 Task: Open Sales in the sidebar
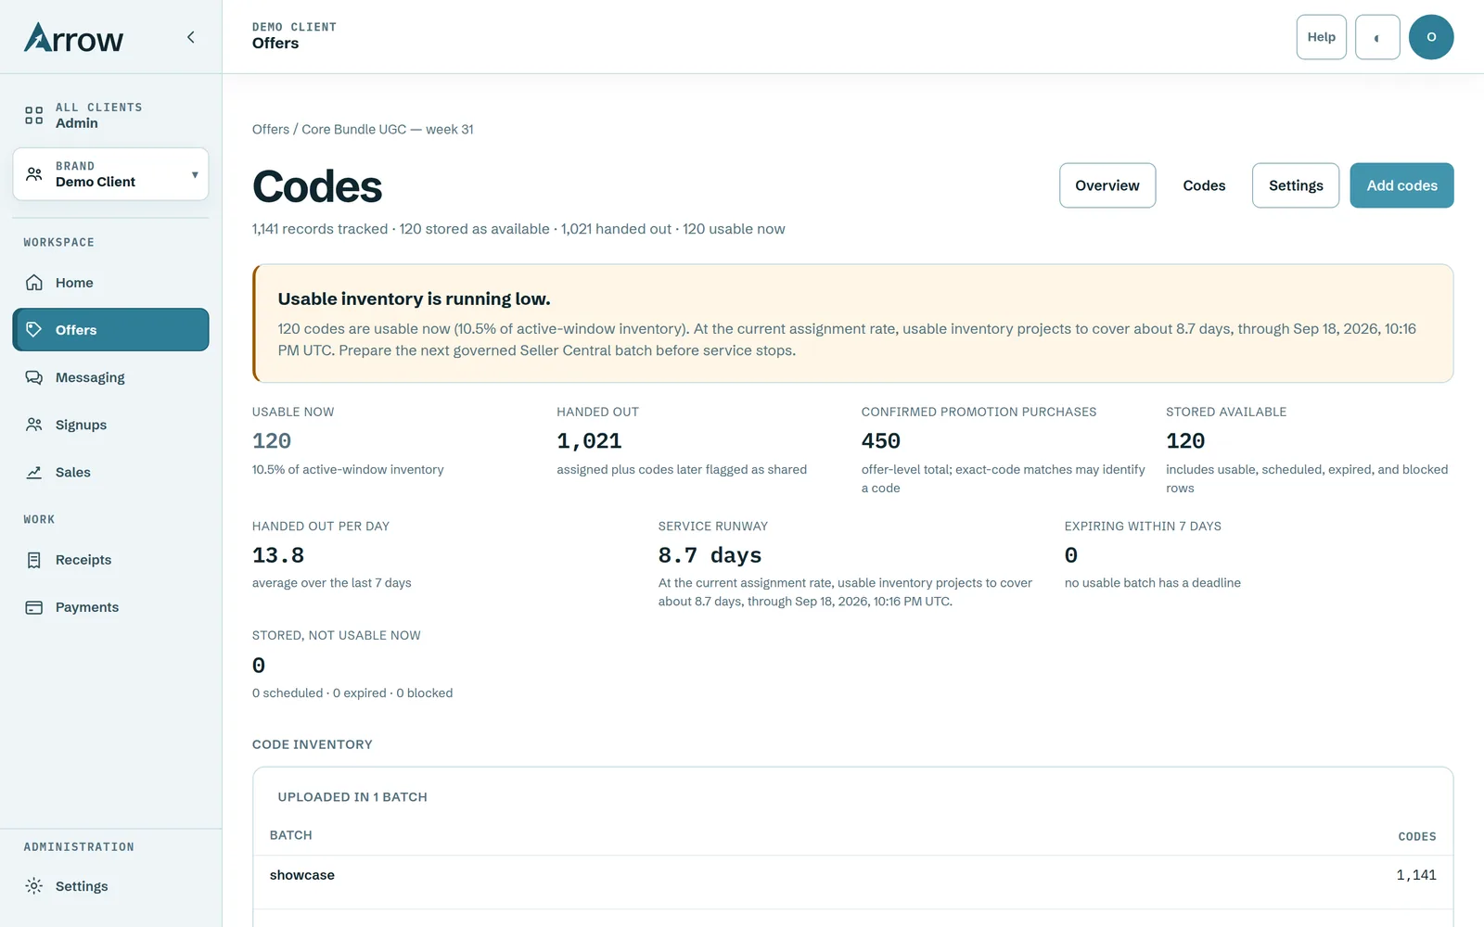coord(110,472)
